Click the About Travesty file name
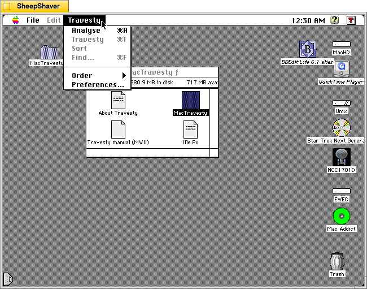 (118, 113)
